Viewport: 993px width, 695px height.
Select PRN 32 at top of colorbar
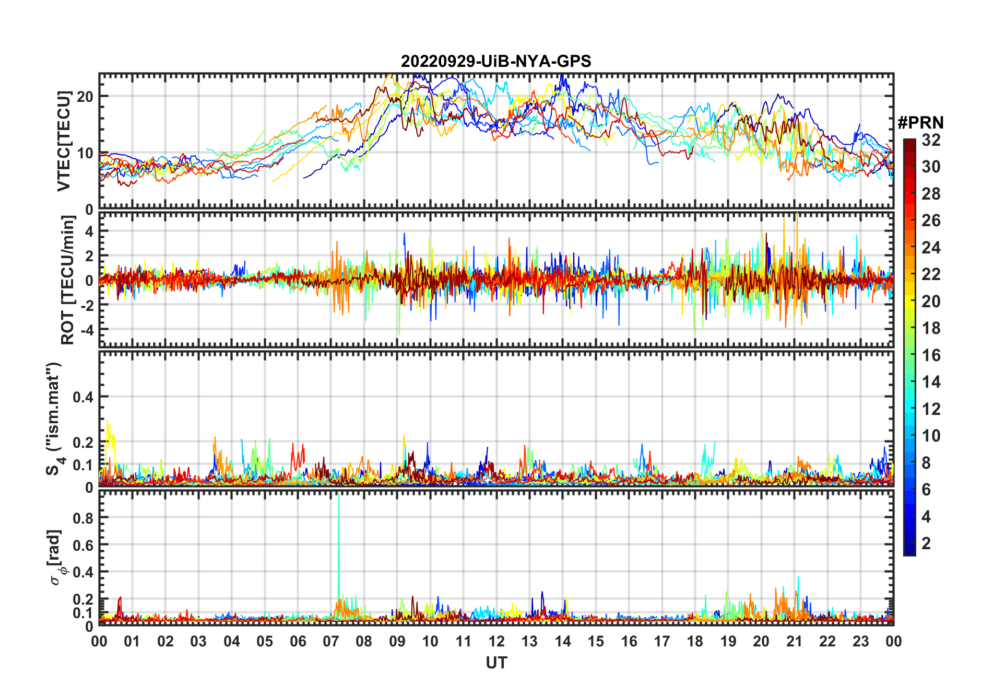tap(909, 141)
